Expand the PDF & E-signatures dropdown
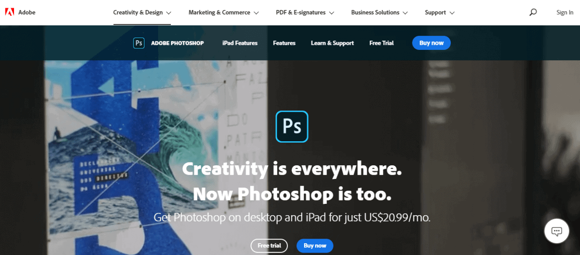Screen dimensions: 580x255 [x=305, y=13]
